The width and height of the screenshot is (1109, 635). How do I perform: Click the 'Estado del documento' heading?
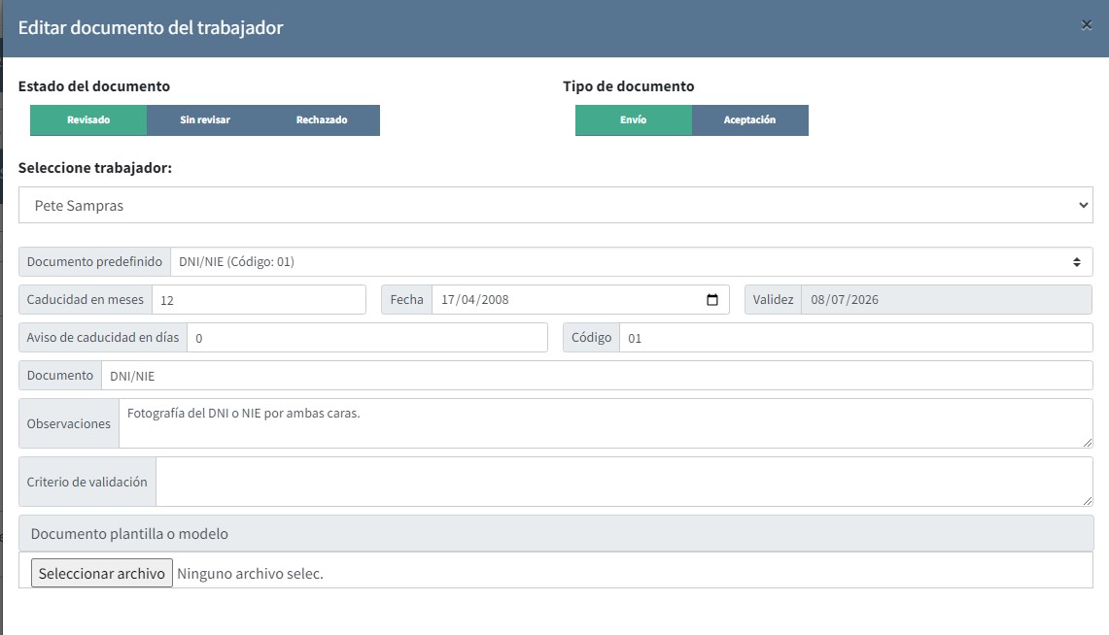[x=94, y=86]
